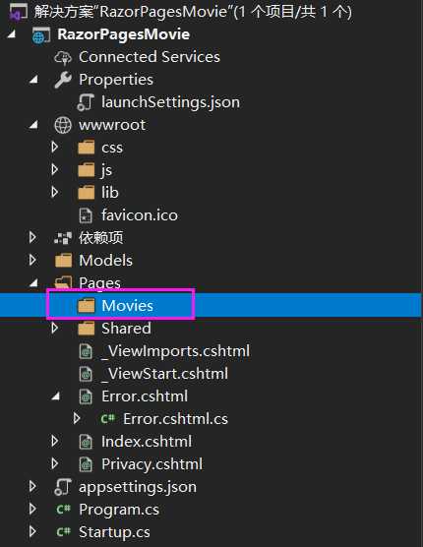The image size is (423, 547).
Task: Select the solution 'RazorPagesMovie' root node
Action: 193,12
